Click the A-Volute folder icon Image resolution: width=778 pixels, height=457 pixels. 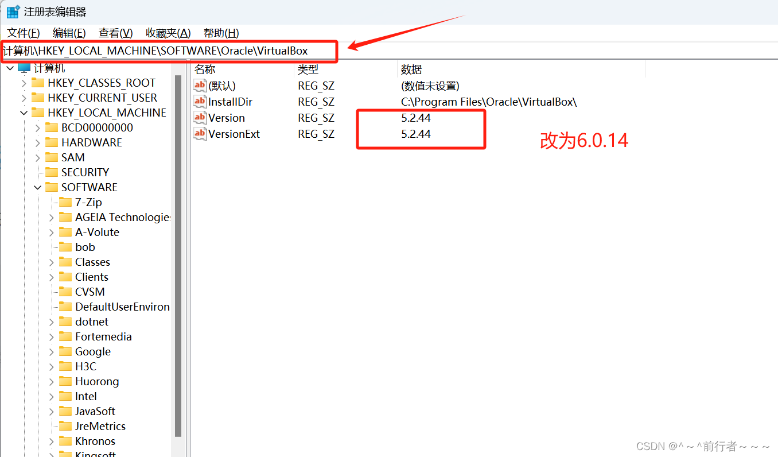pyautogui.click(x=65, y=232)
